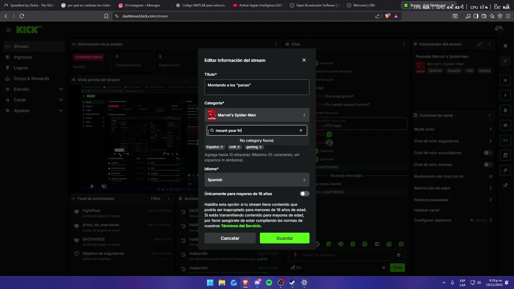Open Spotify from the taskbar

pyautogui.click(x=269, y=283)
